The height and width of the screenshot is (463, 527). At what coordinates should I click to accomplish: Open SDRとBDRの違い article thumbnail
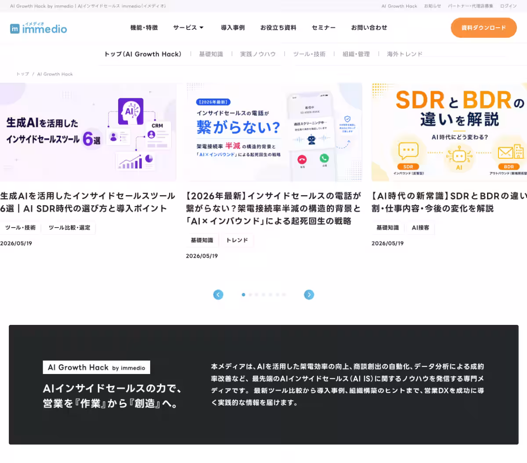(x=449, y=132)
